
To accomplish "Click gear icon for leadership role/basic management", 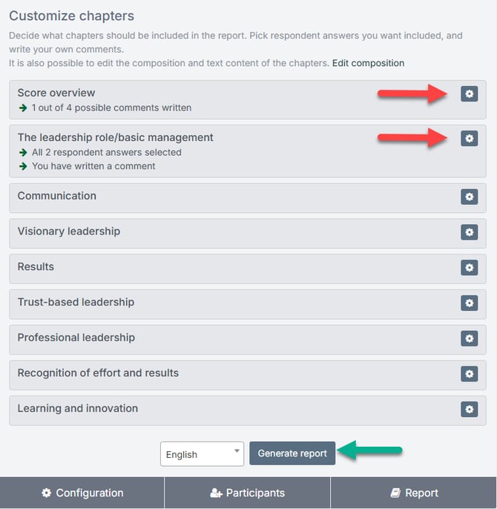I will (469, 138).
